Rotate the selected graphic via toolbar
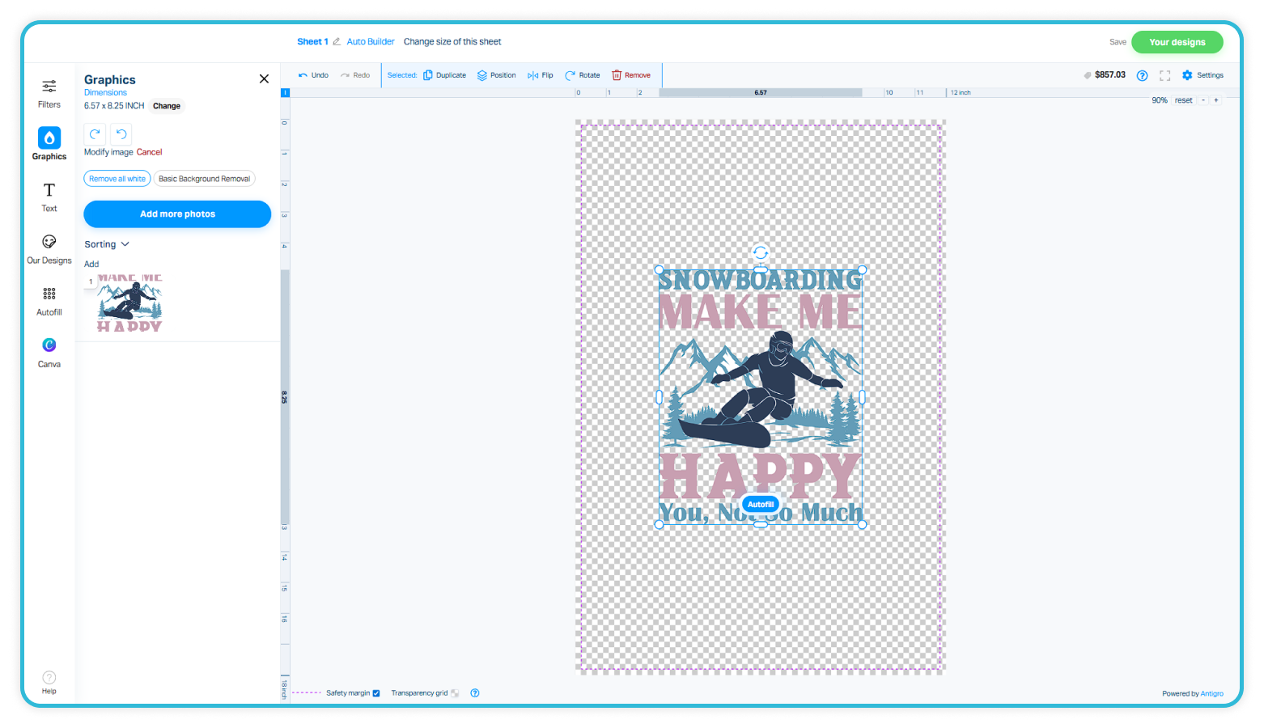 point(582,75)
